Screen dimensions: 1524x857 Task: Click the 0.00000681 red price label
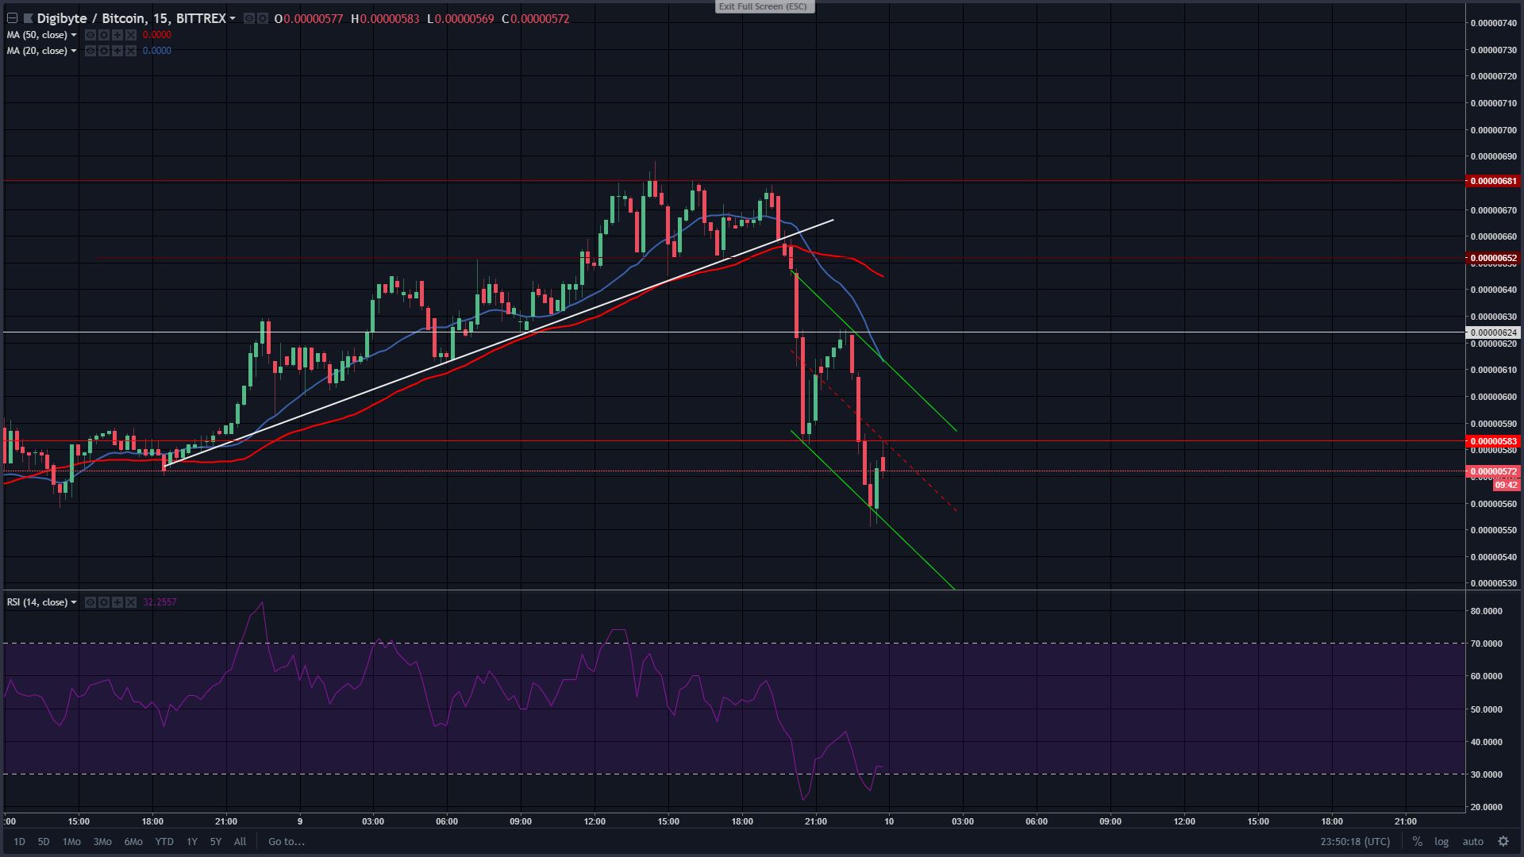click(1492, 181)
